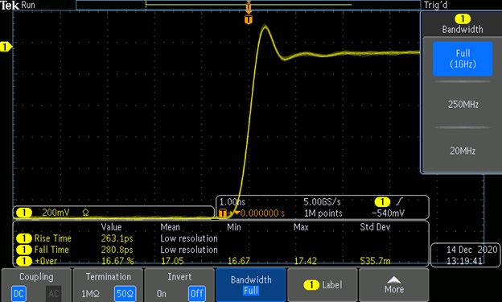Open the Bandwidth Full bottom menu
Screen dimensions: 502x302
coord(251,285)
